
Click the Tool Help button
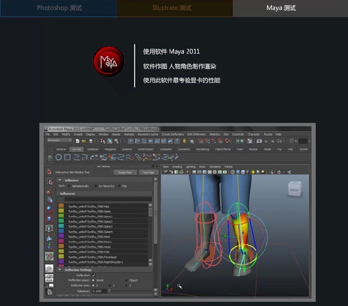click(148, 173)
